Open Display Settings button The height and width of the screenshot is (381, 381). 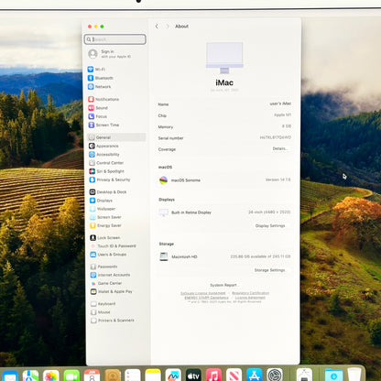270,225
